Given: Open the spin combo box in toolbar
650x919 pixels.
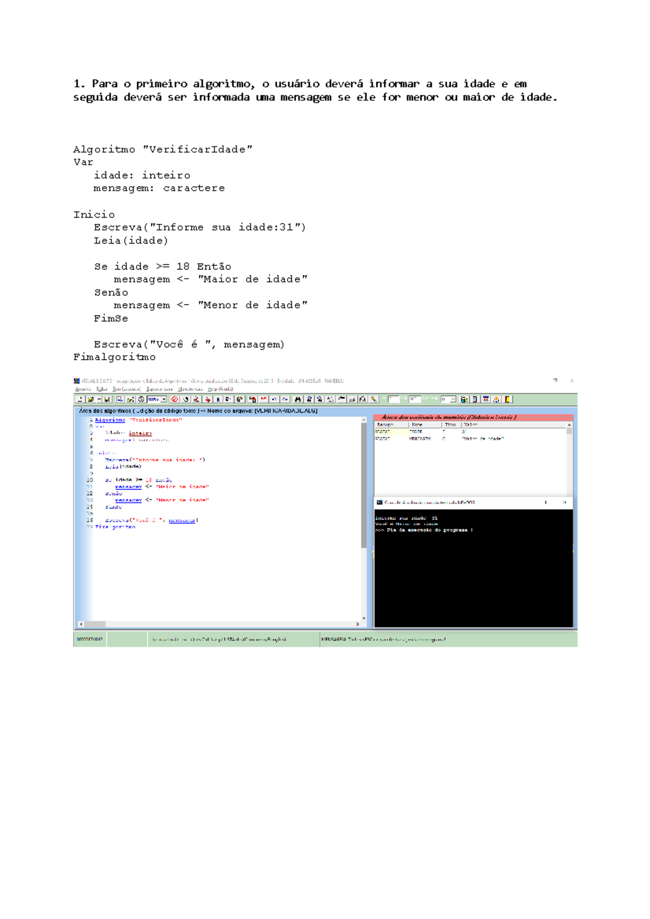Looking at the screenshot, I should pos(453,399).
